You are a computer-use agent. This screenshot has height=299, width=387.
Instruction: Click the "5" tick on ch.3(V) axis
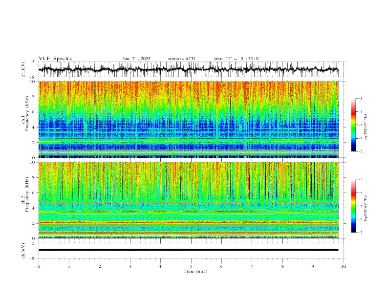pos(33,243)
